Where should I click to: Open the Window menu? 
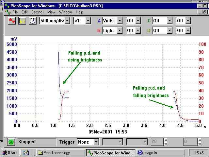pos(65,12)
